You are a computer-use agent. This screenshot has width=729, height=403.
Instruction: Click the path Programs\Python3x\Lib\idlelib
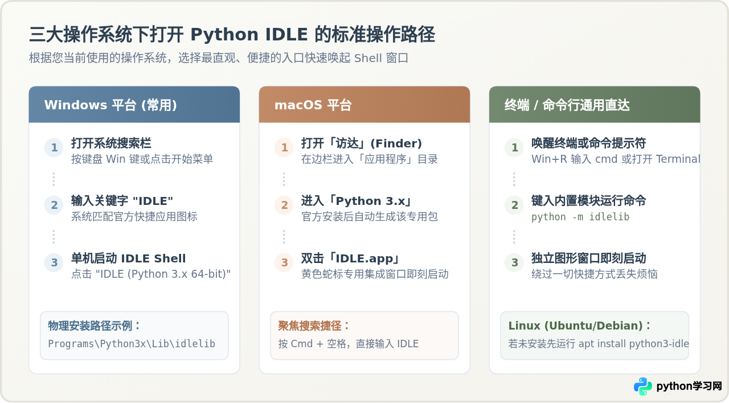[132, 344]
